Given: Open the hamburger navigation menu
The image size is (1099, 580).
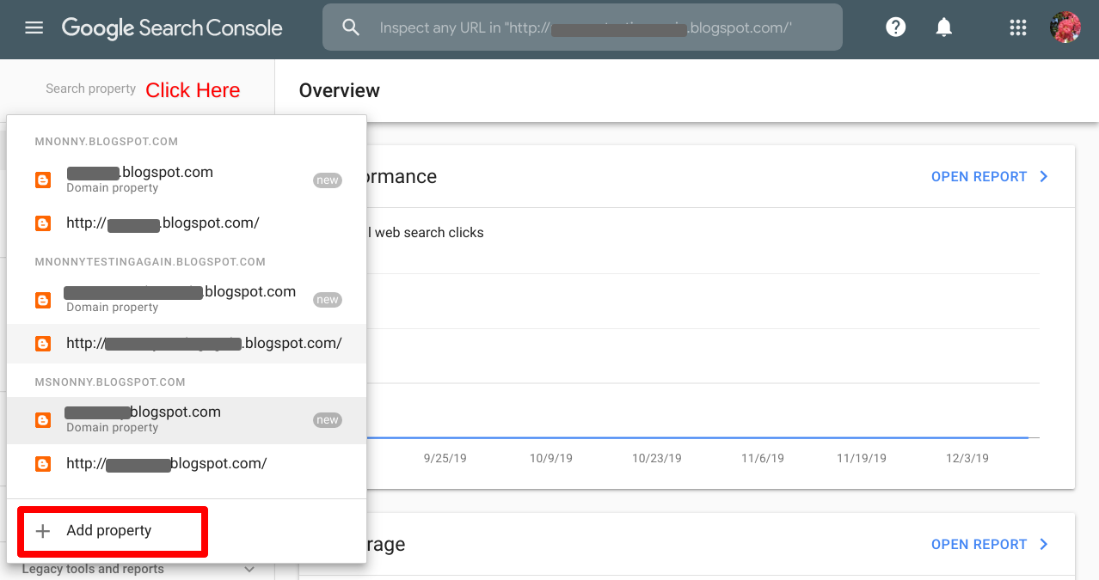Looking at the screenshot, I should 34,27.
